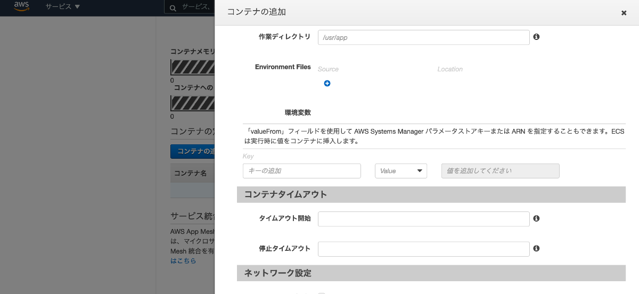Click the search box in top bar
The width and height of the screenshot is (639, 294).
point(189,7)
